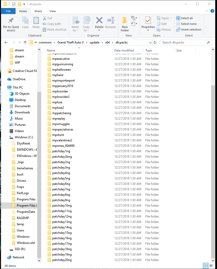
Task: Select the mpxmas_604490 folder
Action: (x=63, y=146)
